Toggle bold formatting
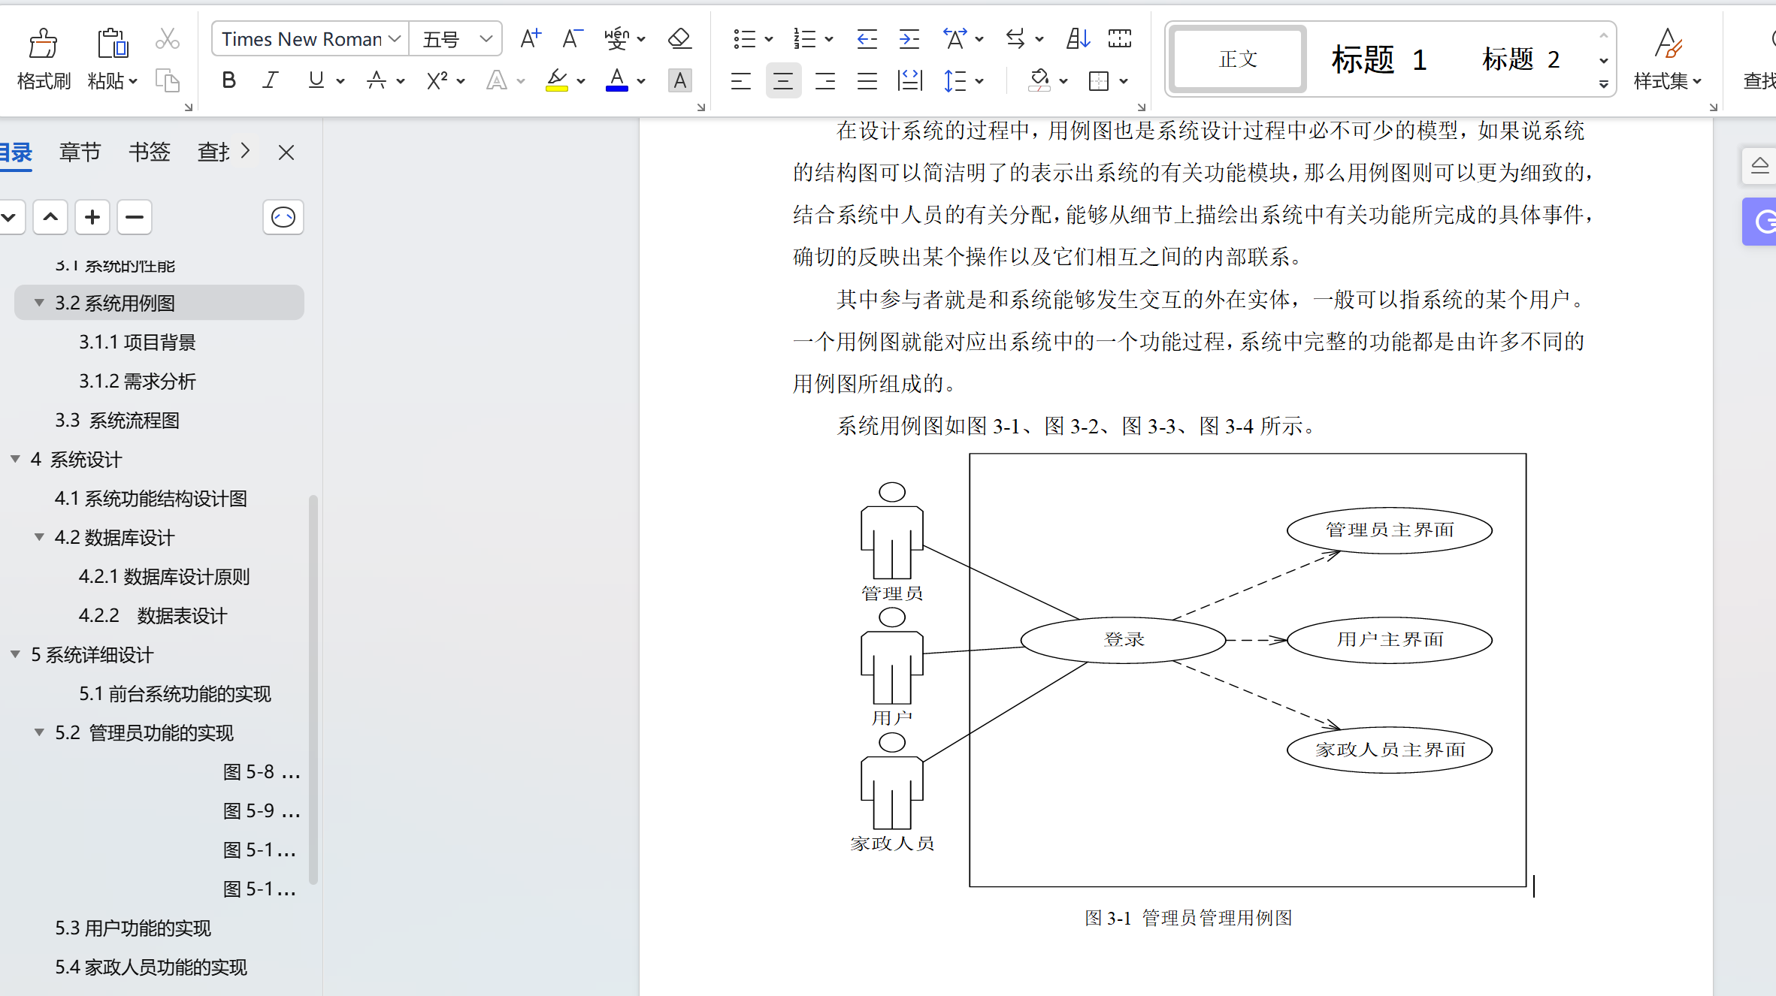This screenshot has width=1776, height=996. click(228, 80)
